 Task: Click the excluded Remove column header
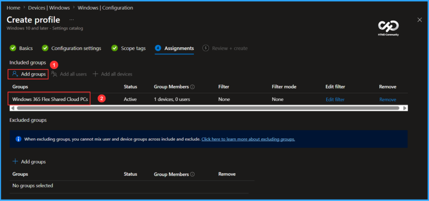(227, 174)
